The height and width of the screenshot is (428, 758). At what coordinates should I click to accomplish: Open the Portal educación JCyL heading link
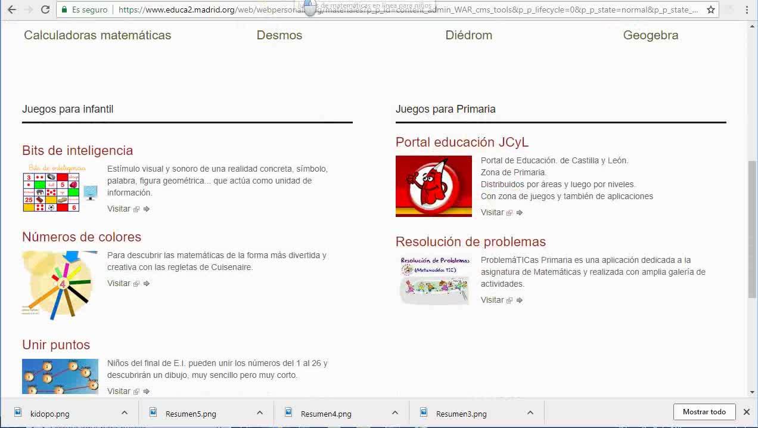click(462, 142)
